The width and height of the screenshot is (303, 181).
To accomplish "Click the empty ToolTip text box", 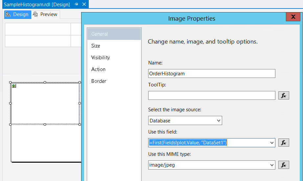I will coord(212,96).
